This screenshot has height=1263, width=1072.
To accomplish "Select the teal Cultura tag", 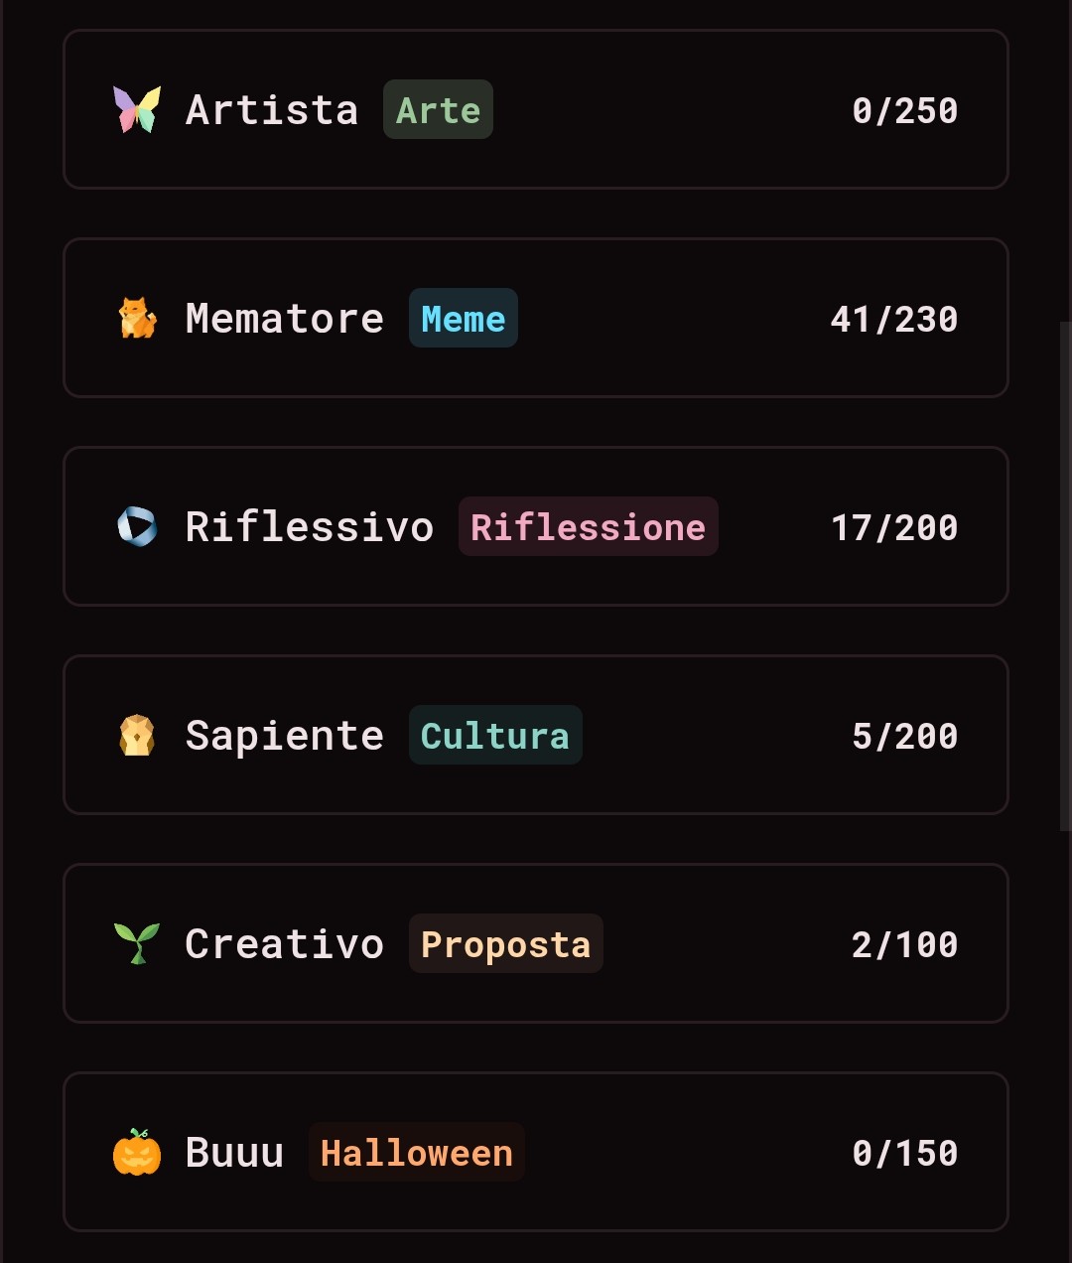I will pyautogui.click(x=495, y=735).
